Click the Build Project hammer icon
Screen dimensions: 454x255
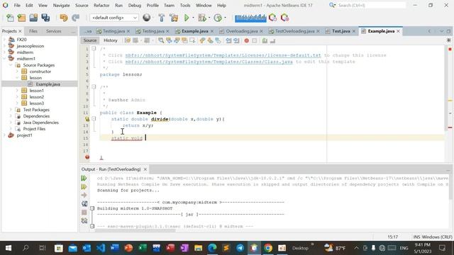[x=162, y=18]
